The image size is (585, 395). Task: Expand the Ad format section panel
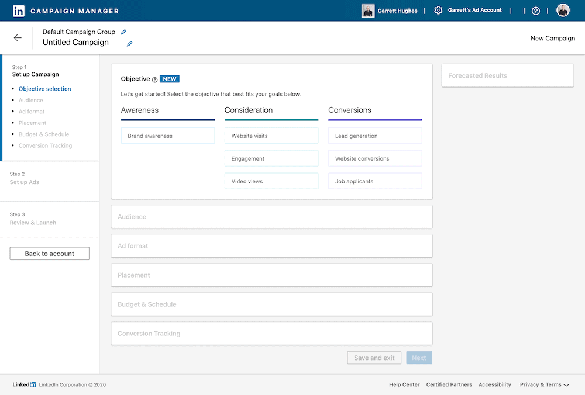coord(271,246)
